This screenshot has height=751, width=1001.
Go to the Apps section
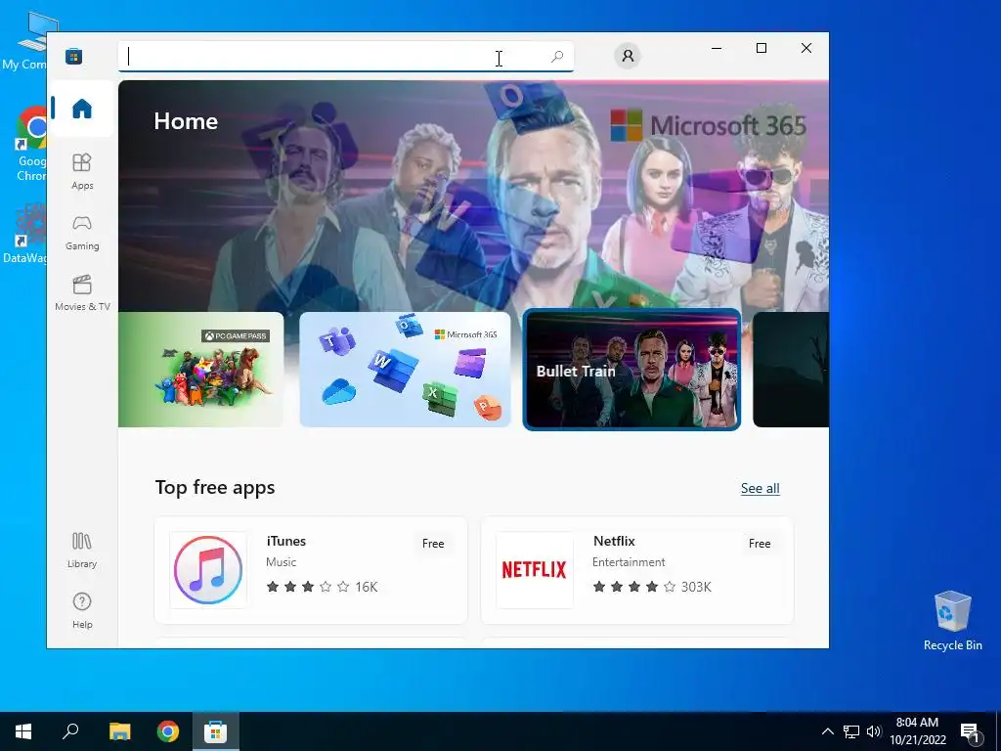click(82, 171)
